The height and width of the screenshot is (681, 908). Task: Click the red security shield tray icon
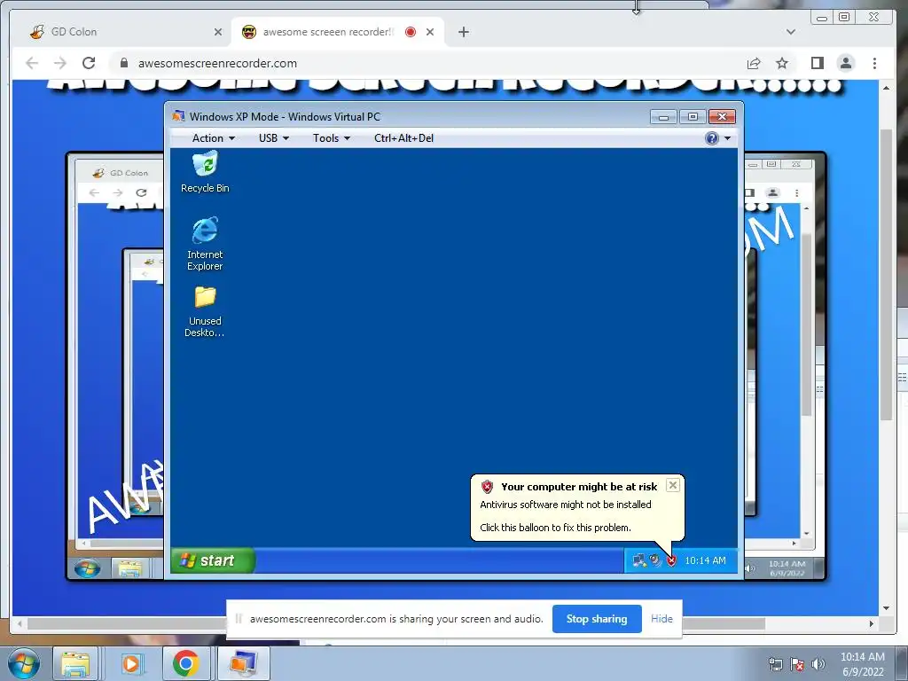(671, 560)
